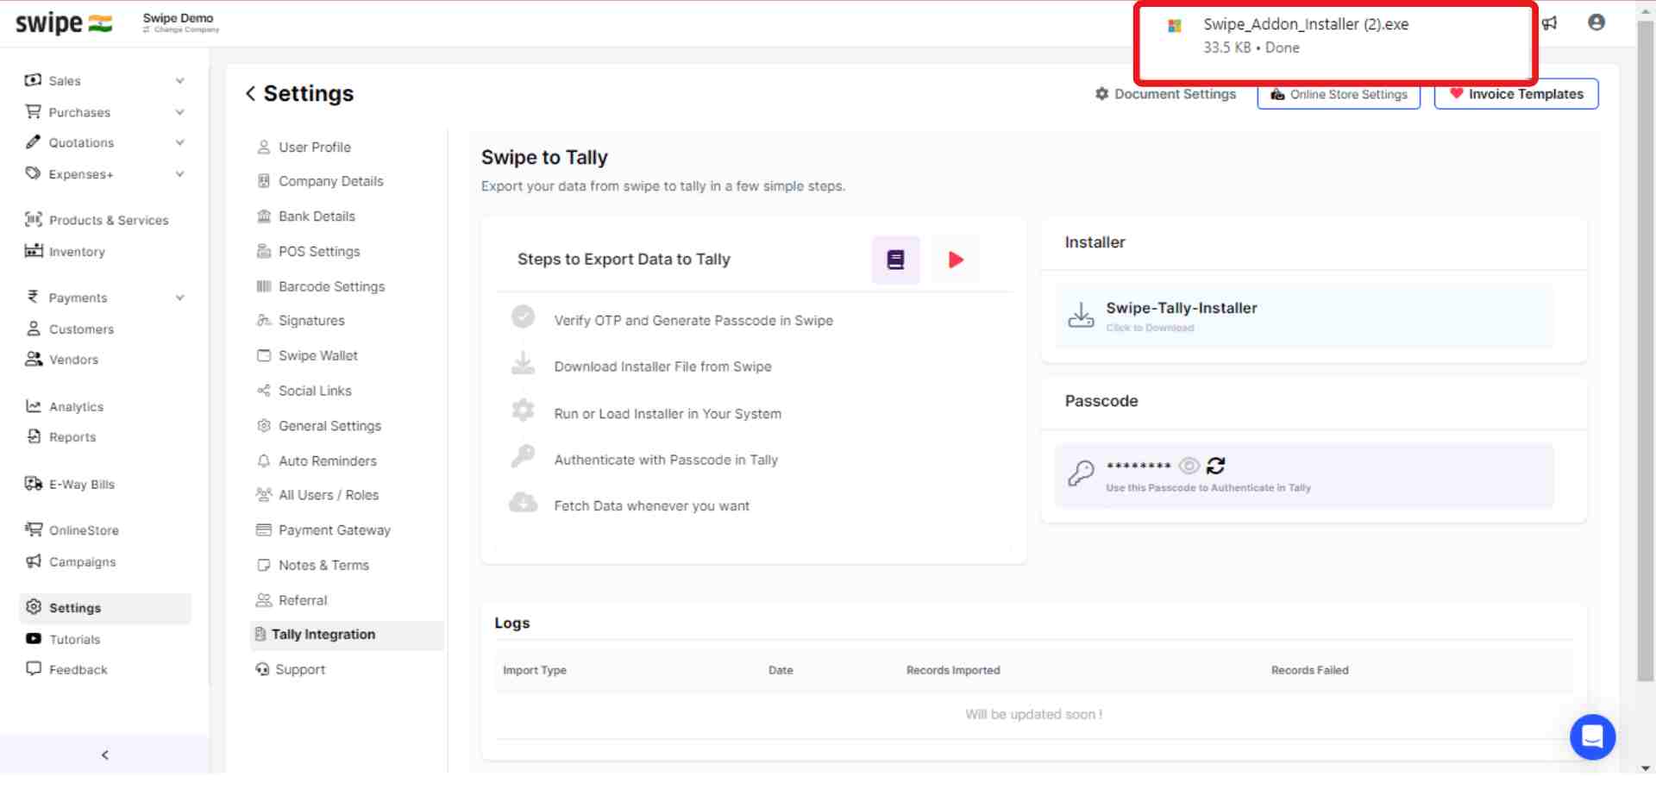Viewport: 1656px width, 802px height.
Task: Click Authenticate with Passcode in Tally step
Action: 666,461
